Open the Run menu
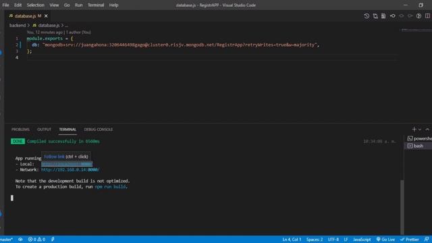Screen dimensions: 432x243 [78, 5]
